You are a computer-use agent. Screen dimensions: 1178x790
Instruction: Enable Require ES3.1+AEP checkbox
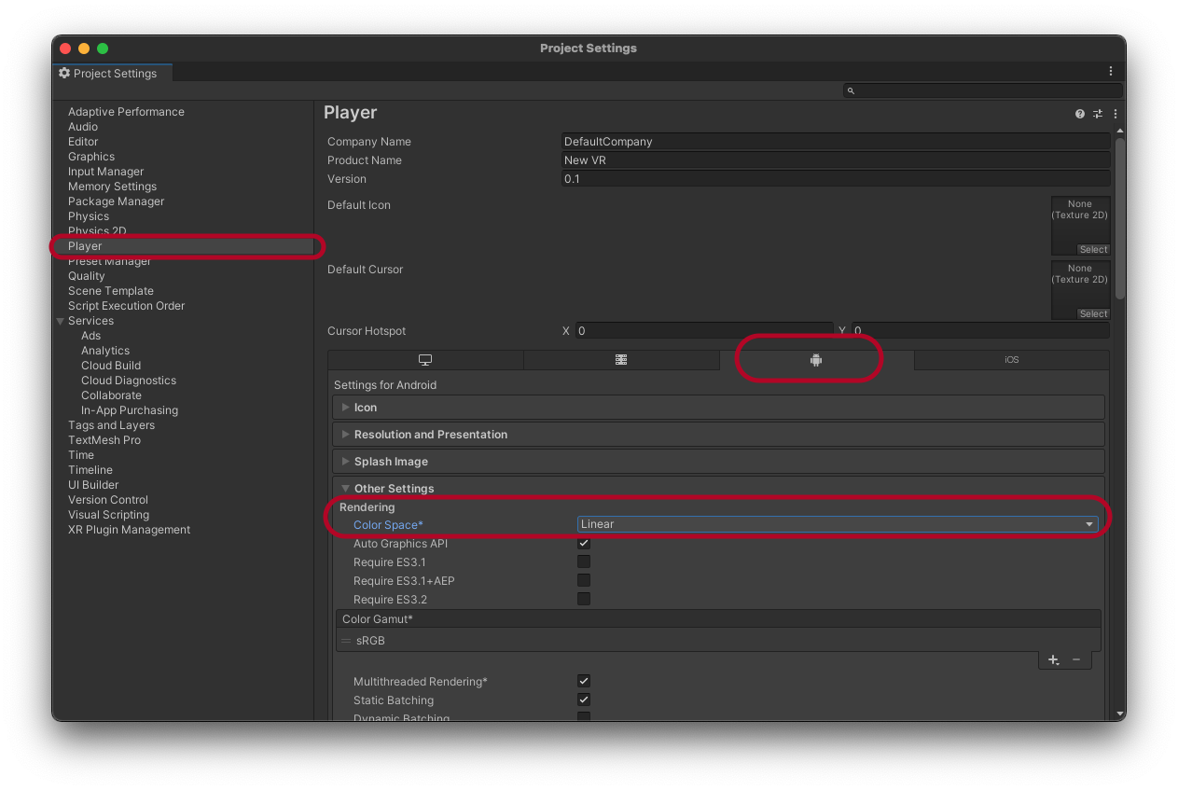(x=584, y=581)
